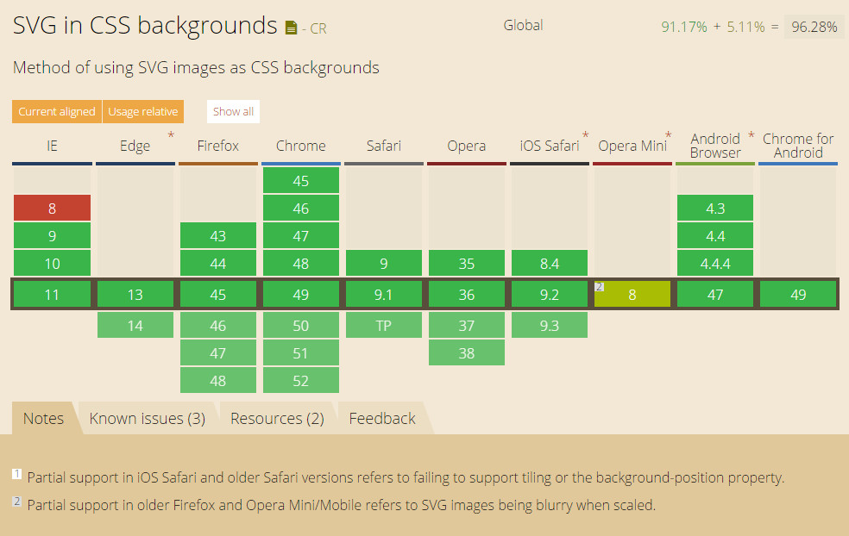Click the SVG in CSS backgrounds title
Image resolution: width=849 pixels, height=536 pixels.
coord(145,25)
